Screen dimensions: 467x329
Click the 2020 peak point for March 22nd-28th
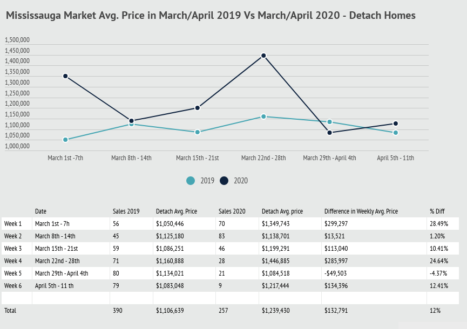[263, 56]
